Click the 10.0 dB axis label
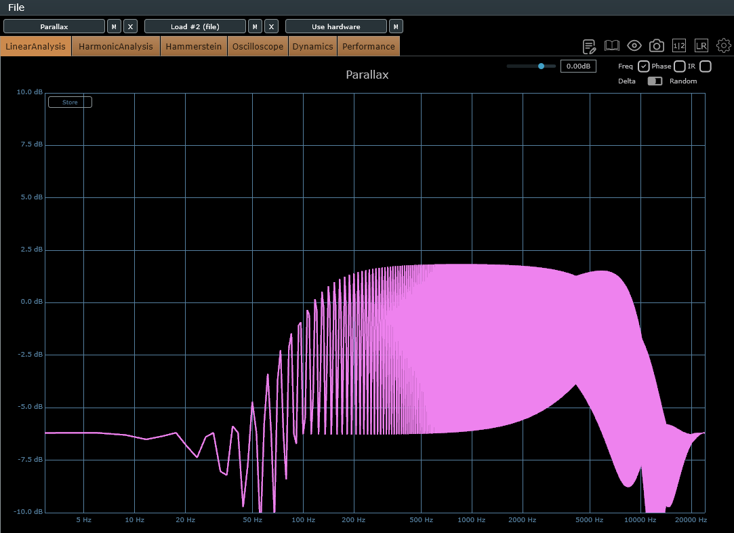This screenshot has height=533, width=734. (x=30, y=92)
